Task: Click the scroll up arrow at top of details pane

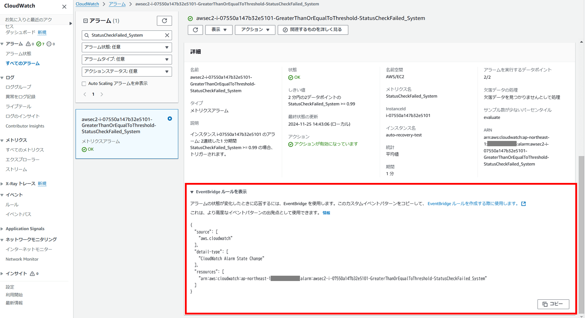Action: click(581, 42)
